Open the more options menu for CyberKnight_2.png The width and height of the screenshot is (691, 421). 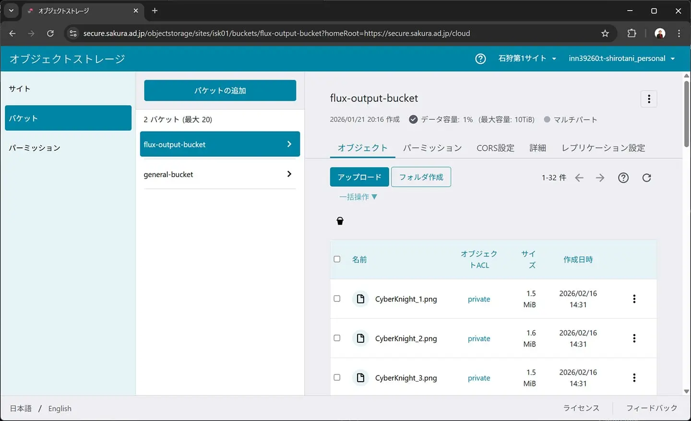(x=634, y=338)
